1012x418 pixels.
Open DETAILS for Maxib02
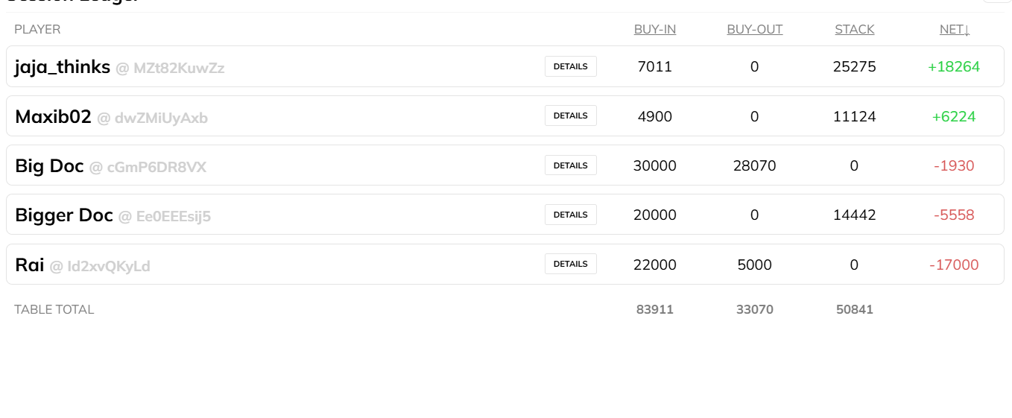point(571,115)
